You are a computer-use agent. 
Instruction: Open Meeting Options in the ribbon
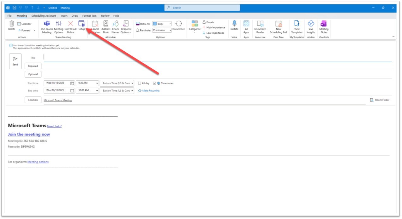tap(59, 24)
